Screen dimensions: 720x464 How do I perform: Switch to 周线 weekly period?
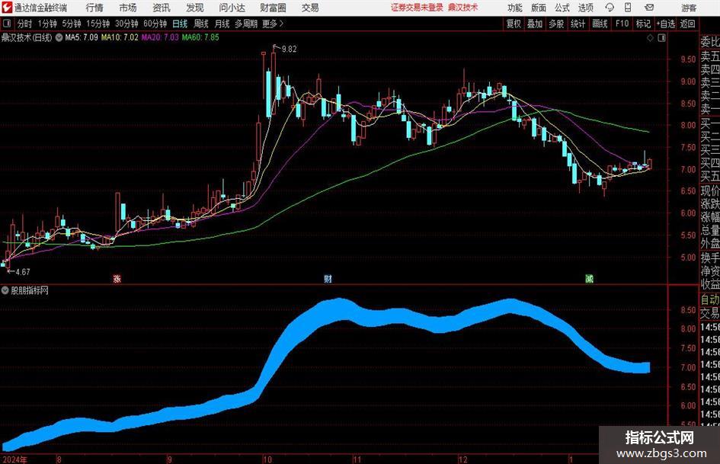200,24
